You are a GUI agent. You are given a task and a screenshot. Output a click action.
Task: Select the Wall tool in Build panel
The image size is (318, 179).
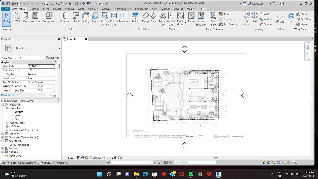18,18
